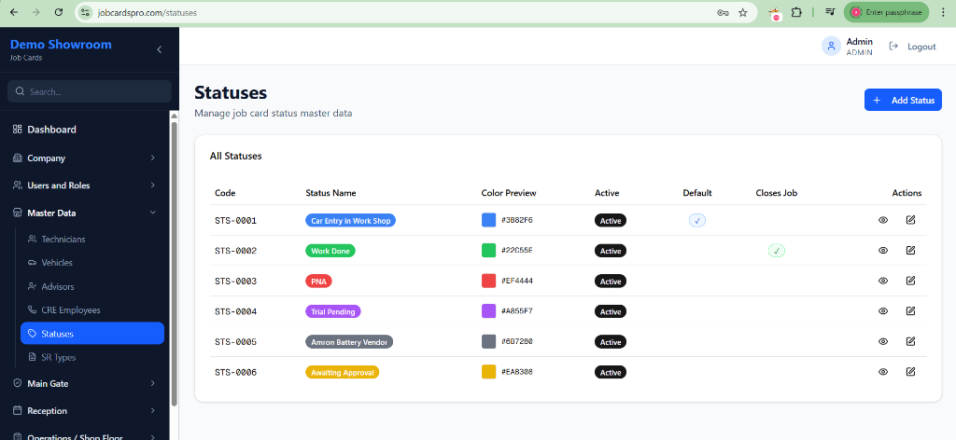Viewport: 956px width, 440px height.
Task: Log out using the Logout button
Action: (912, 47)
